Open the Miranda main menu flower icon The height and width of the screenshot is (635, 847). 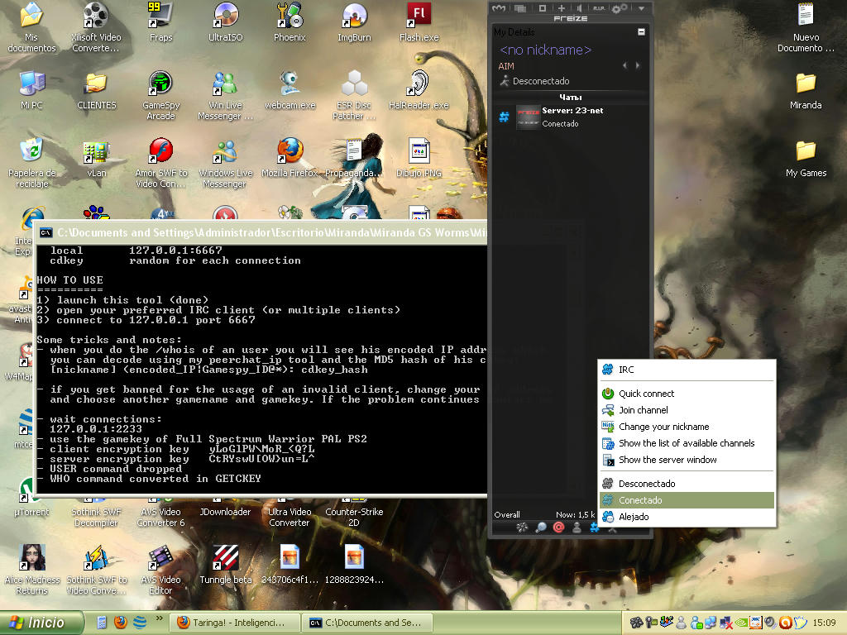pos(522,528)
